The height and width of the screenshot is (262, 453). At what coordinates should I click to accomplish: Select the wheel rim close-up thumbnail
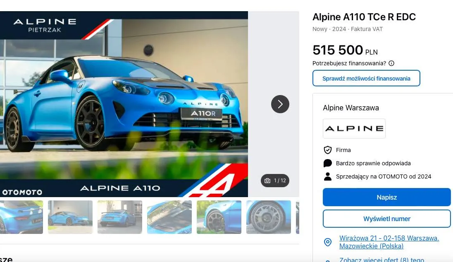[269, 217]
